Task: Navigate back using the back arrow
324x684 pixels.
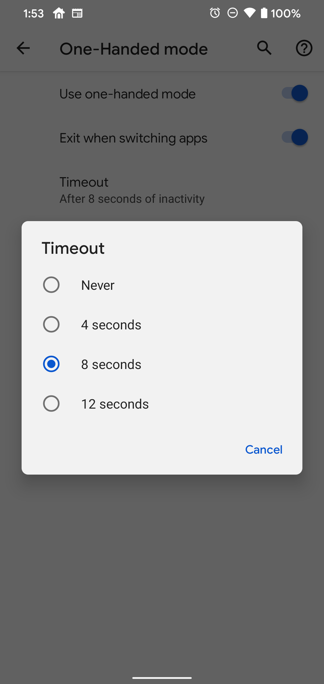Action: 23,48
